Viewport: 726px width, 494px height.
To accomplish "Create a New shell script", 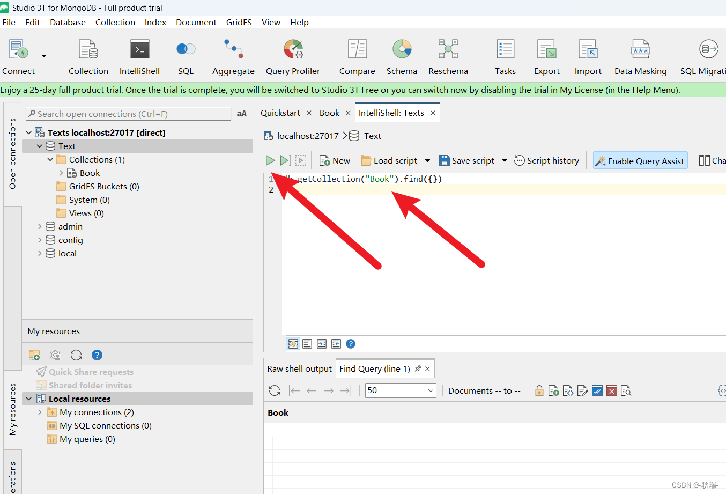I will click(x=335, y=160).
